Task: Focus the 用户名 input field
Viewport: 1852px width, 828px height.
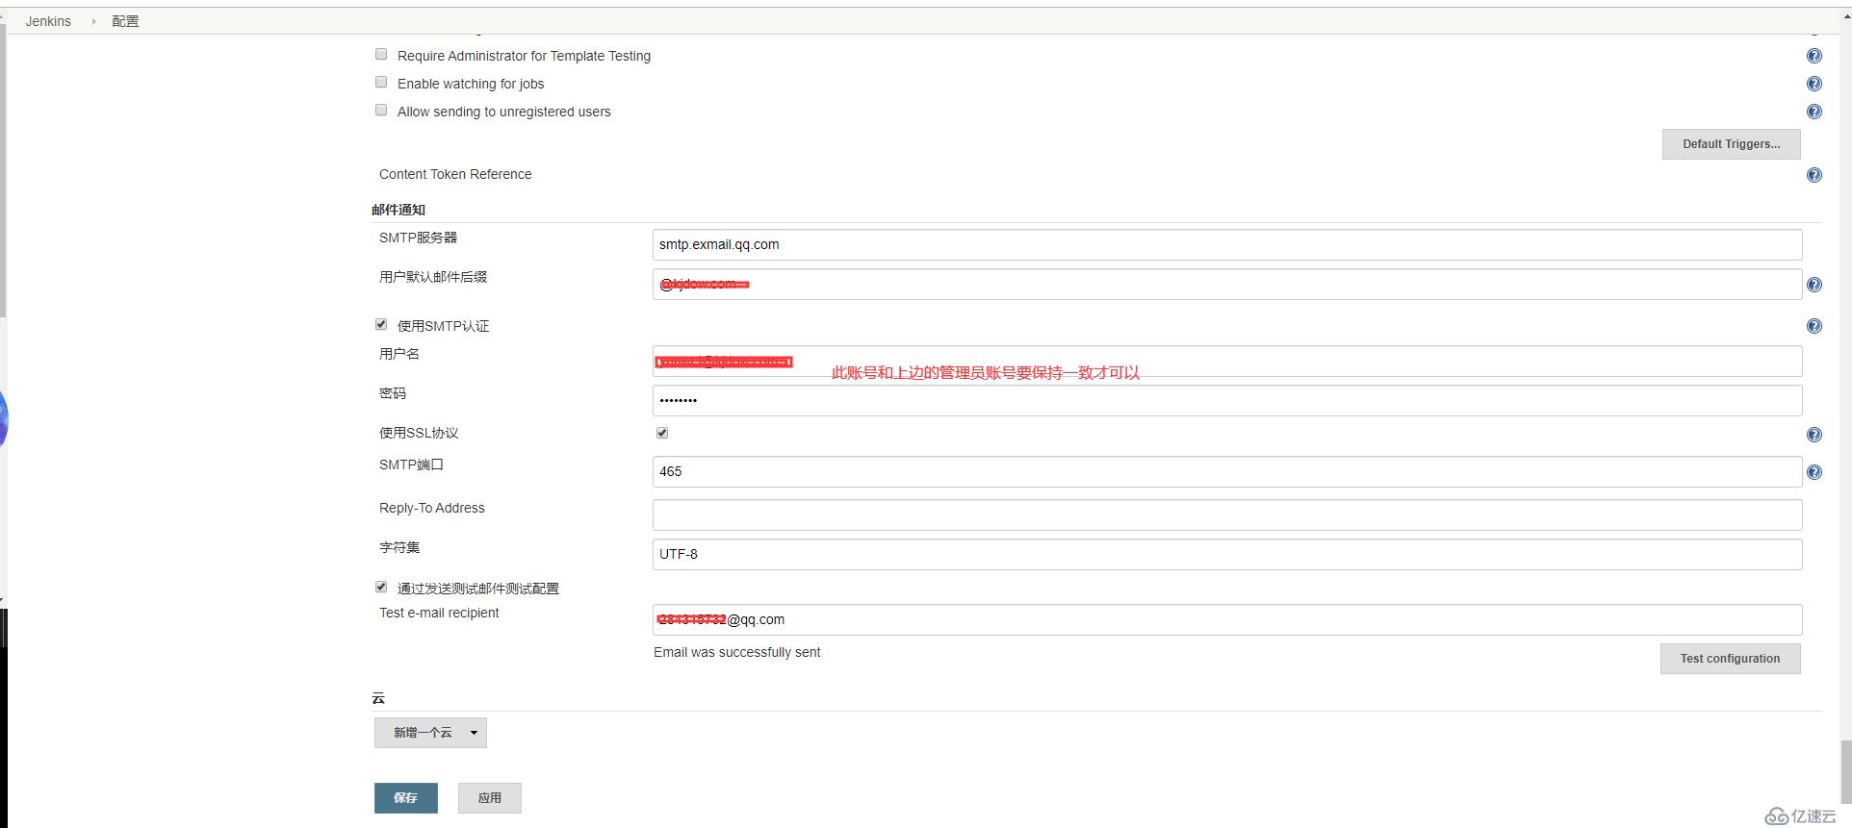Action: click(x=1227, y=361)
